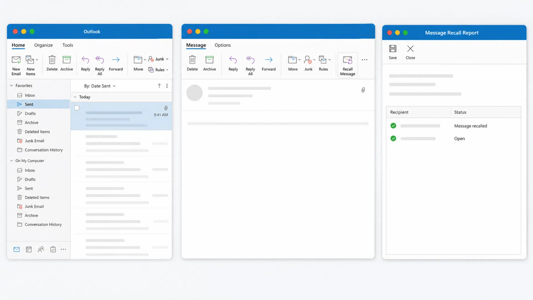Open the more options ellipsis in Message toolbar

click(364, 60)
